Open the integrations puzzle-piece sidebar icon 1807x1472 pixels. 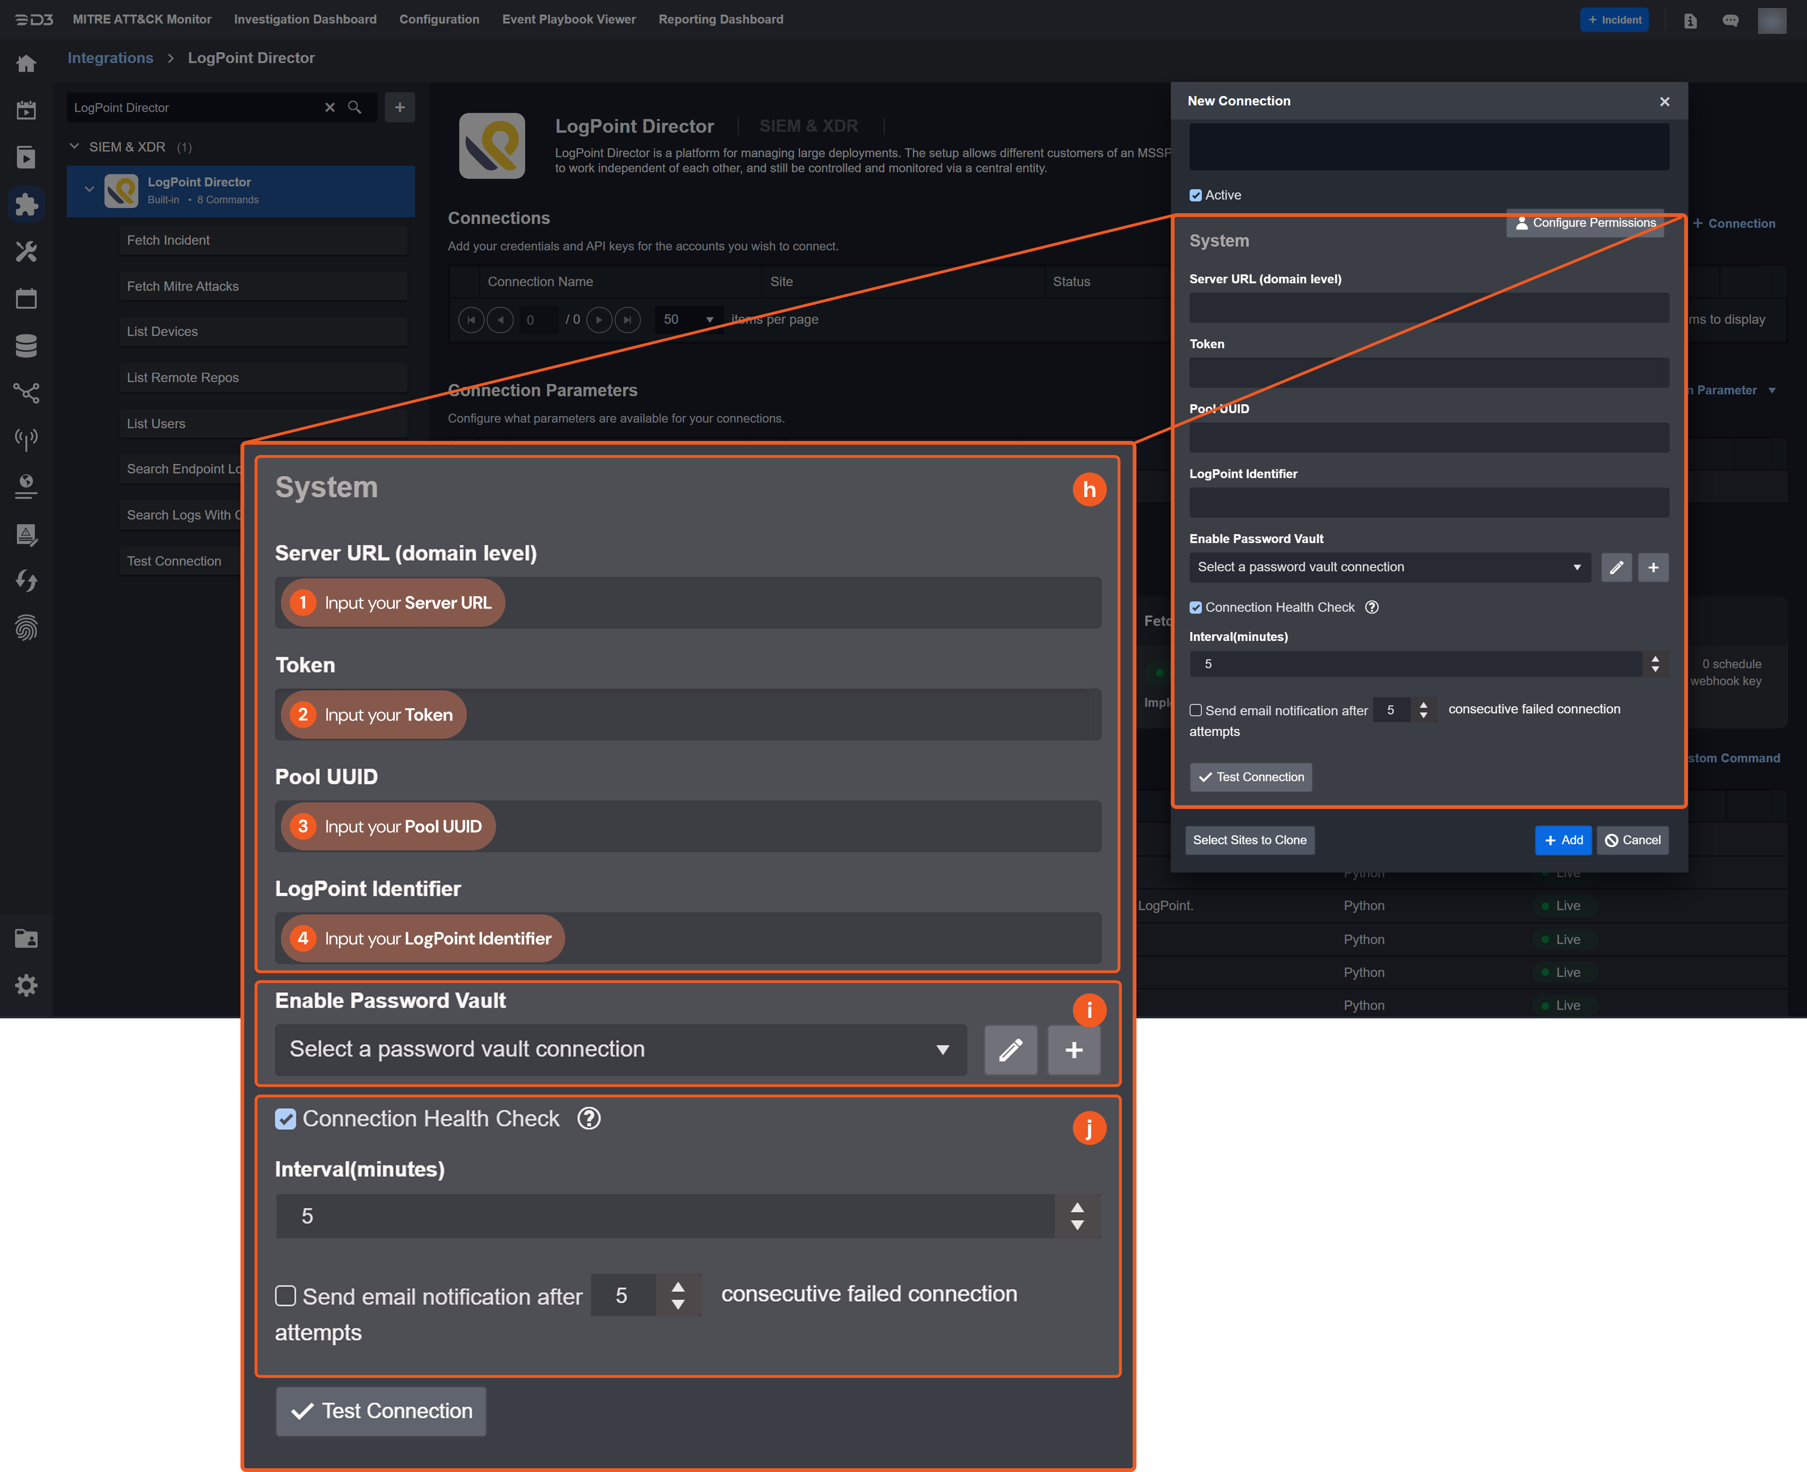pyautogui.click(x=26, y=204)
